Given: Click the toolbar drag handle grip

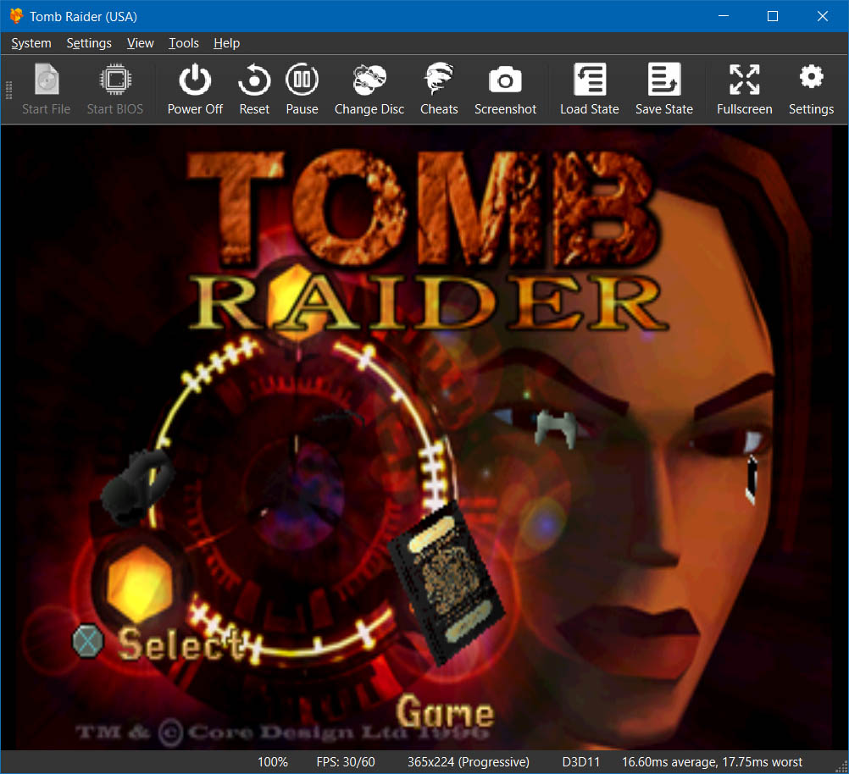Looking at the screenshot, I should coord(8,90).
